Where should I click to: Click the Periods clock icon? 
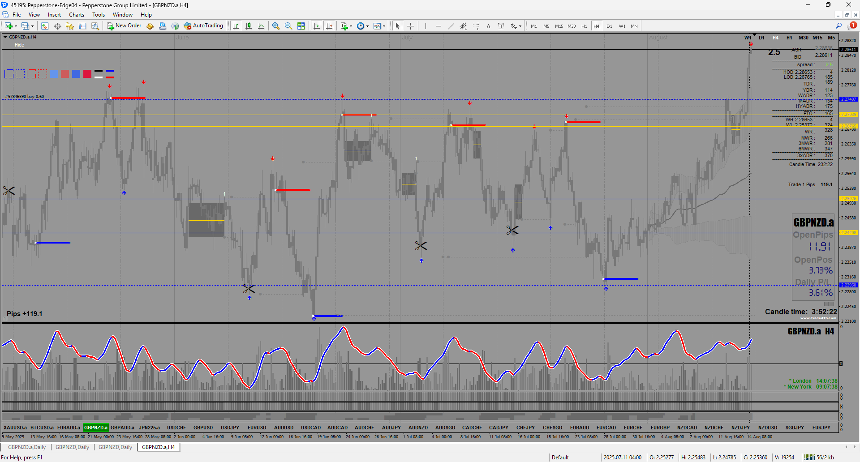(x=361, y=26)
